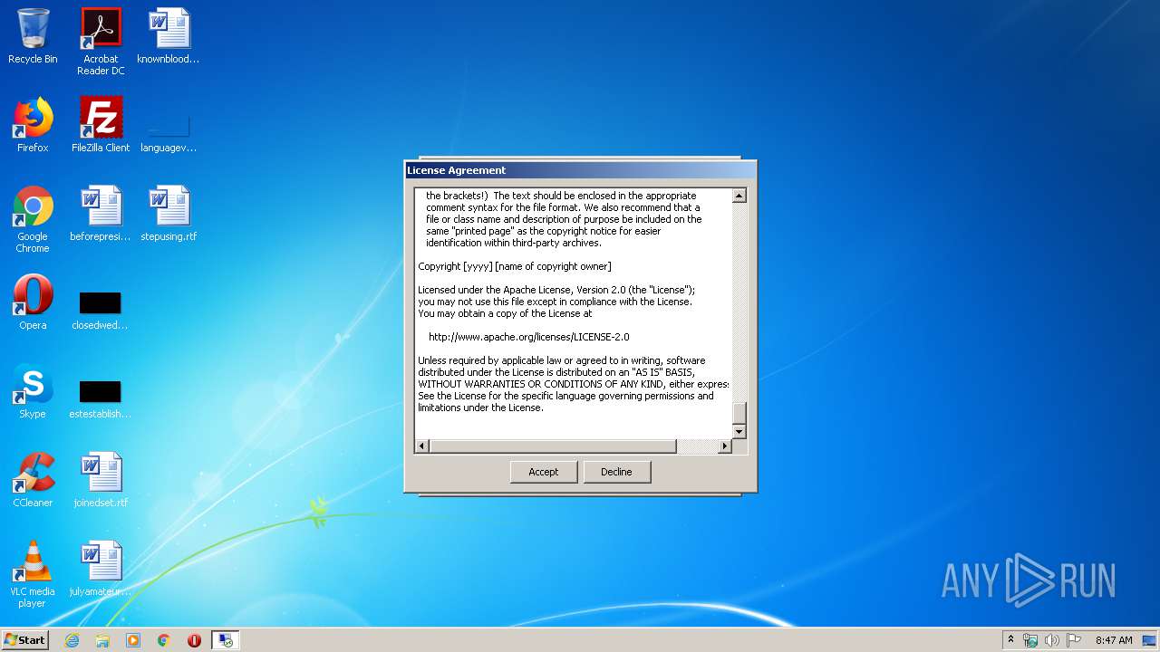Open the network tray icon
The width and height of the screenshot is (1160, 652).
pos(1030,640)
